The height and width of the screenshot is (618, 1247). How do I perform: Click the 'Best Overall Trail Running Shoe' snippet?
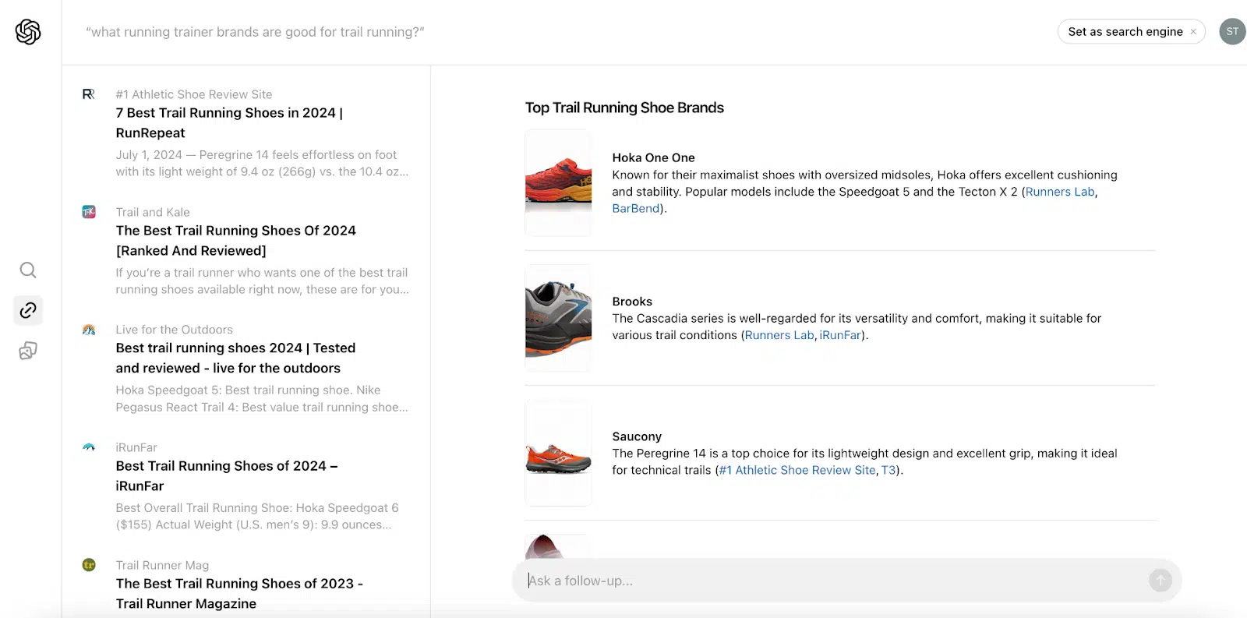[257, 517]
